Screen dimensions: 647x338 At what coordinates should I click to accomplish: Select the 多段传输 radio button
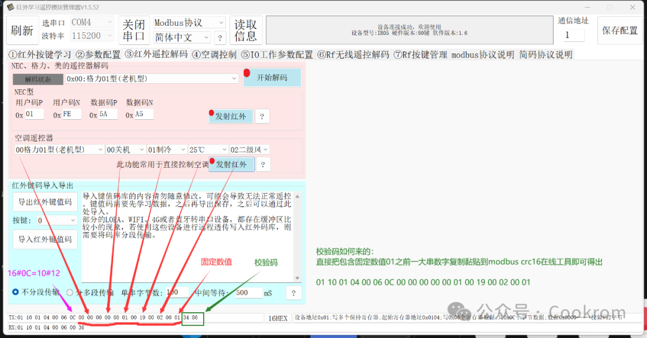pos(69,292)
